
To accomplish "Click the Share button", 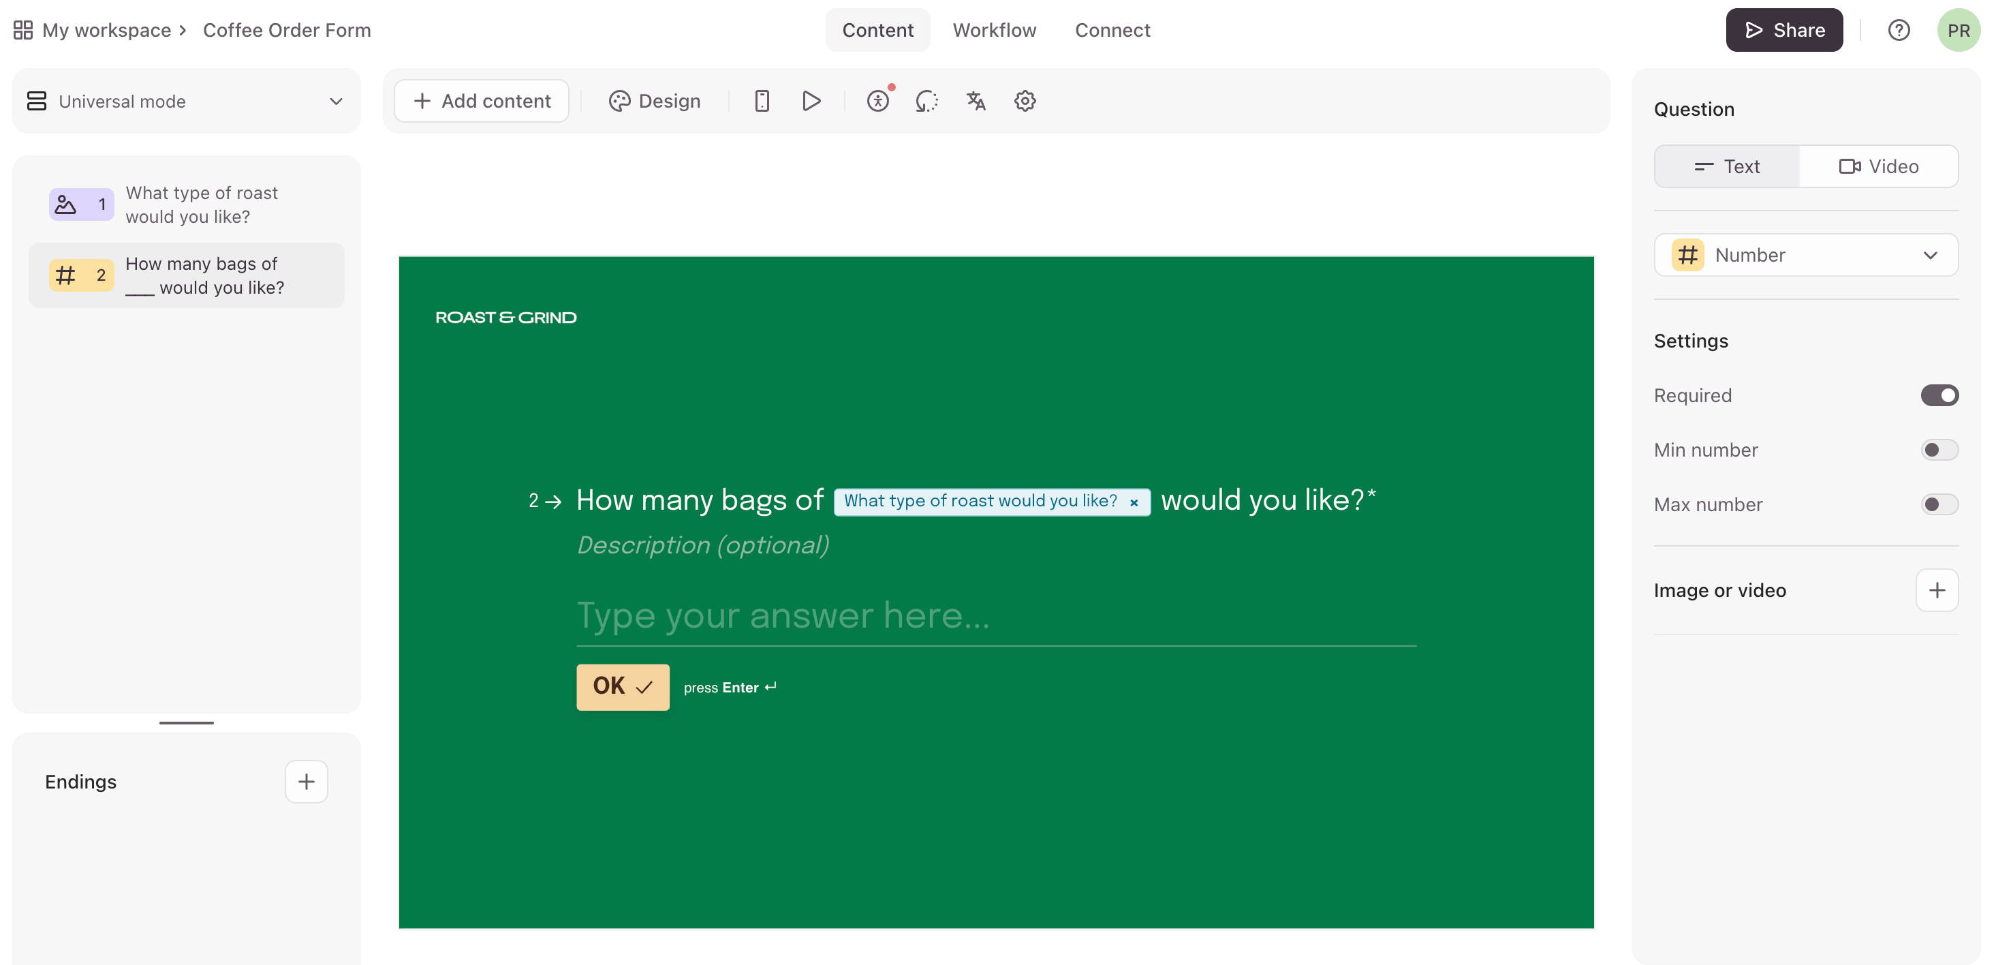I will tap(1783, 30).
